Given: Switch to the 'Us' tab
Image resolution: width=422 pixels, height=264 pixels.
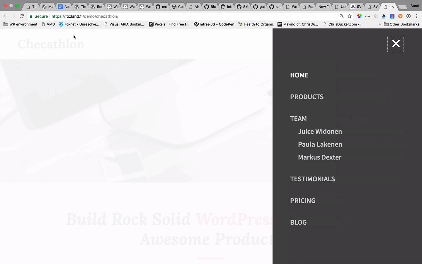Looking at the screenshot, I should click(341, 6).
